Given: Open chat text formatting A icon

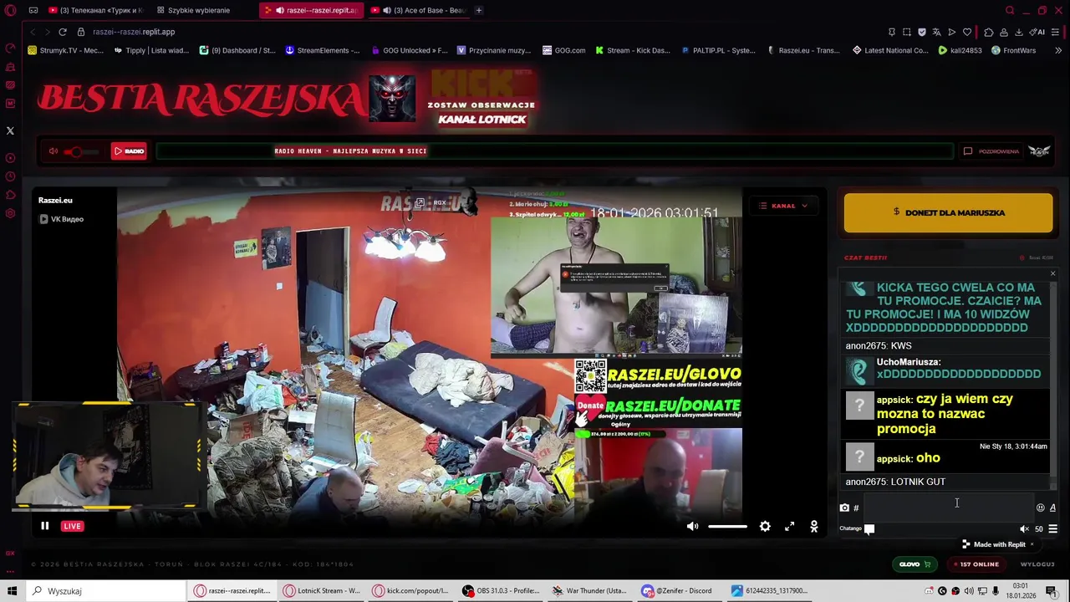Looking at the screenshot, I should [1052, 508].
